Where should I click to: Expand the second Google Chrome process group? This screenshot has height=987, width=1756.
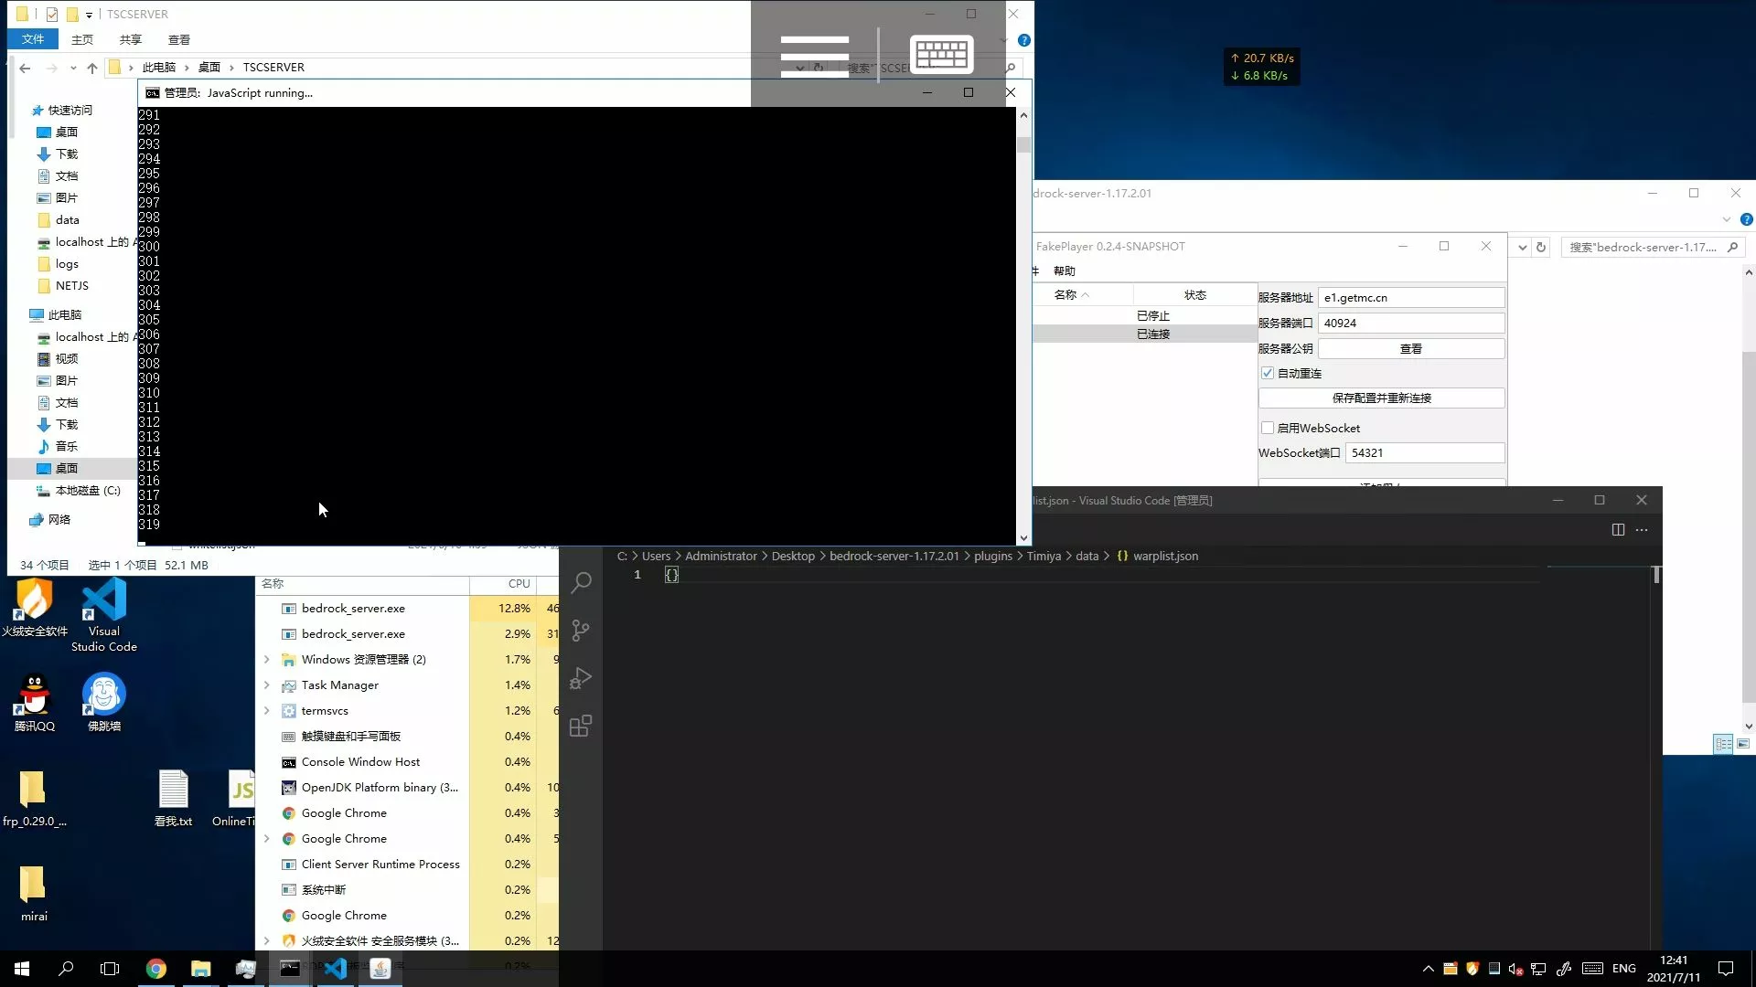267,838
